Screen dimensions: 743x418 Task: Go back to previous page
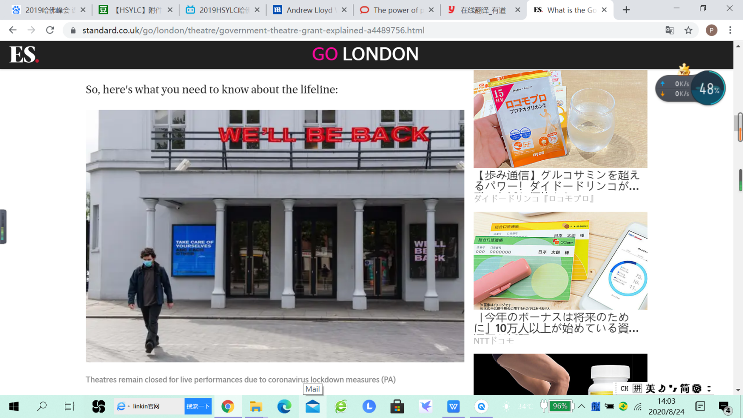[13, 30]
